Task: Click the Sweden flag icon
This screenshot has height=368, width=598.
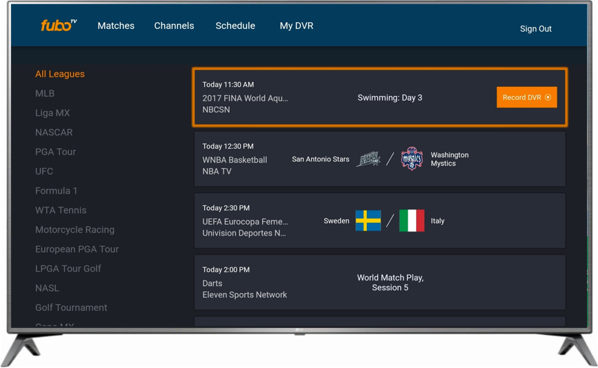Action: [368, 221]
